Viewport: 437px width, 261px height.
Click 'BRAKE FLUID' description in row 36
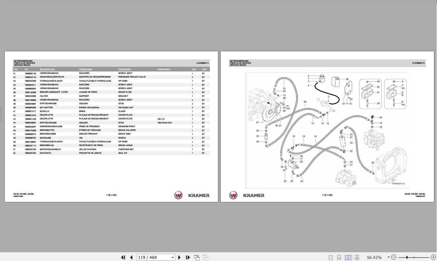point(125,92)
